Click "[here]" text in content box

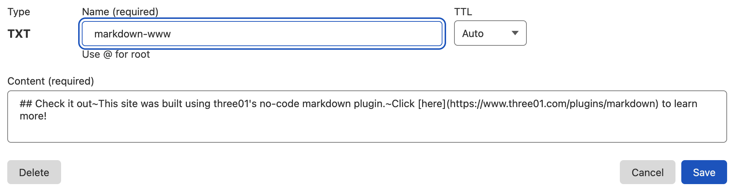[x=432, y=104]
